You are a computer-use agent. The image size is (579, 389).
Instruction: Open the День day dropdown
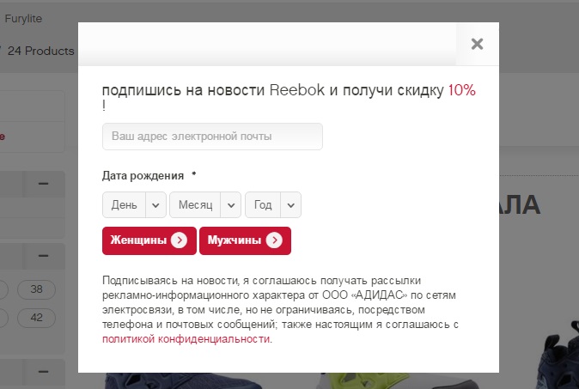(x=134, y=205)
